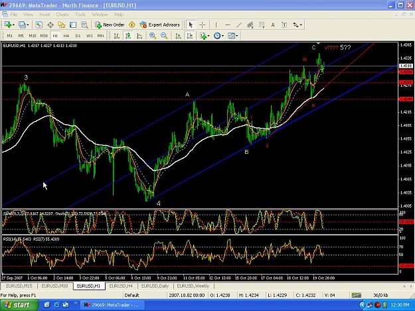415x311 pixels.
Task: Expand the periodicity clock dropdown
Action: [222, 36]
